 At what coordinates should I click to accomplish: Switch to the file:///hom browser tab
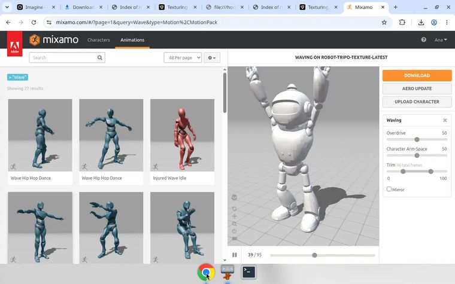coord(224,7)
